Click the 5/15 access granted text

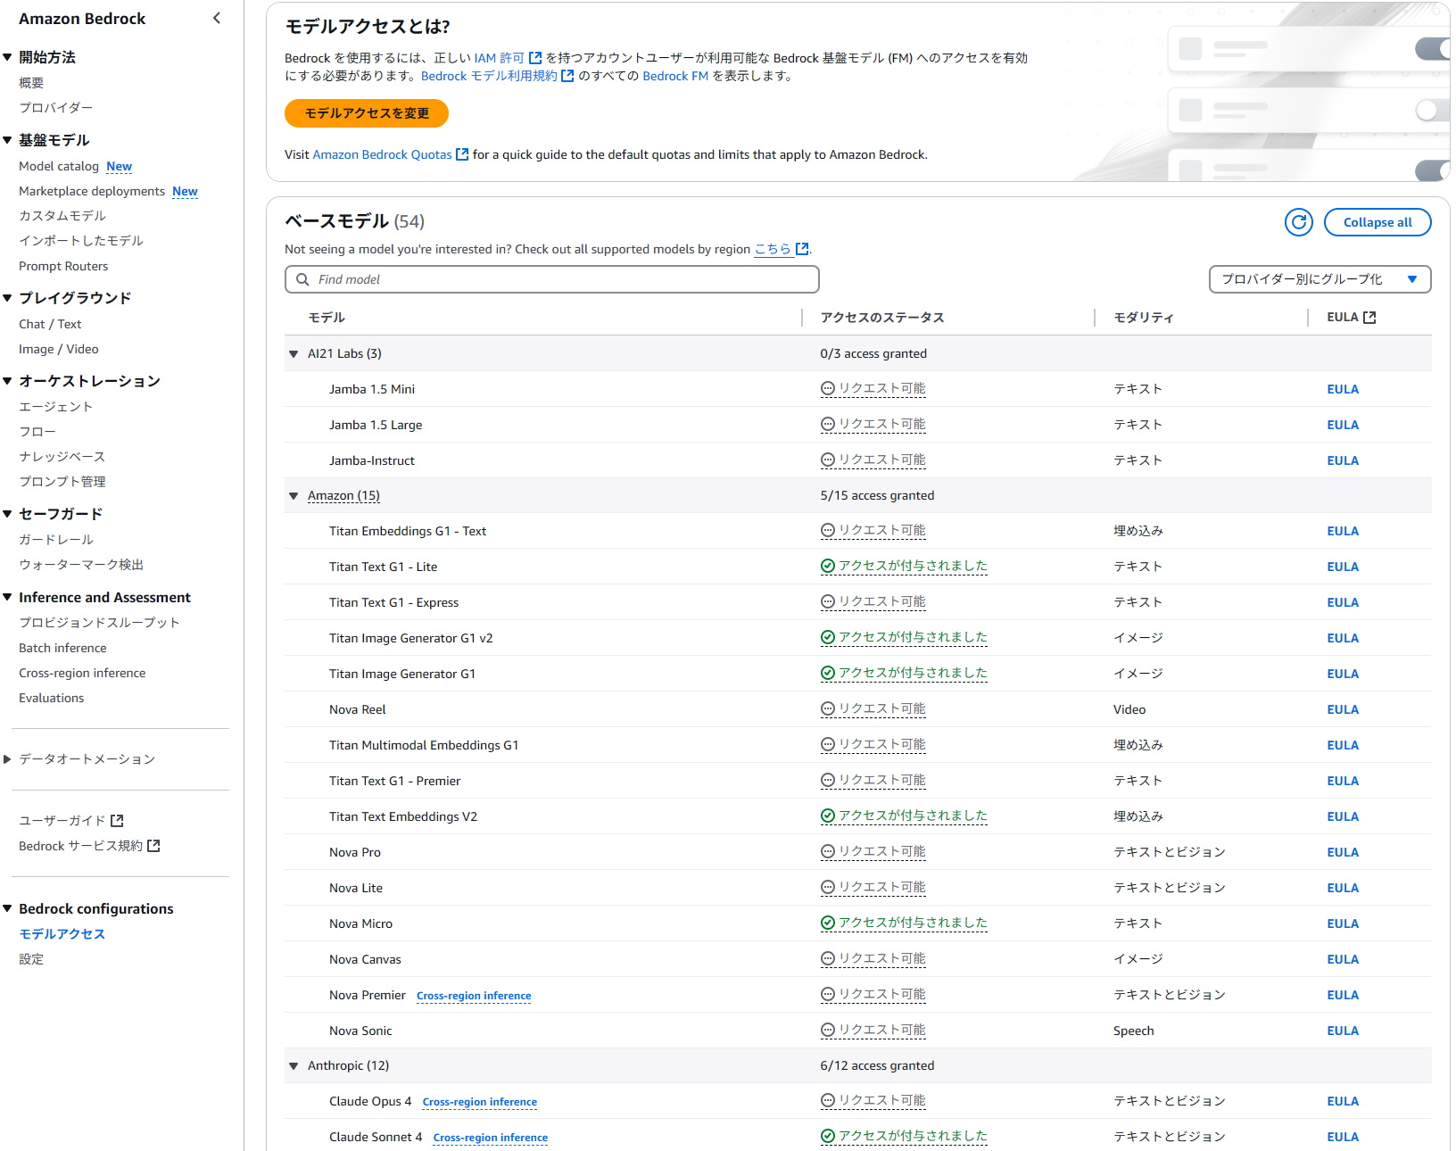point(878,495)
